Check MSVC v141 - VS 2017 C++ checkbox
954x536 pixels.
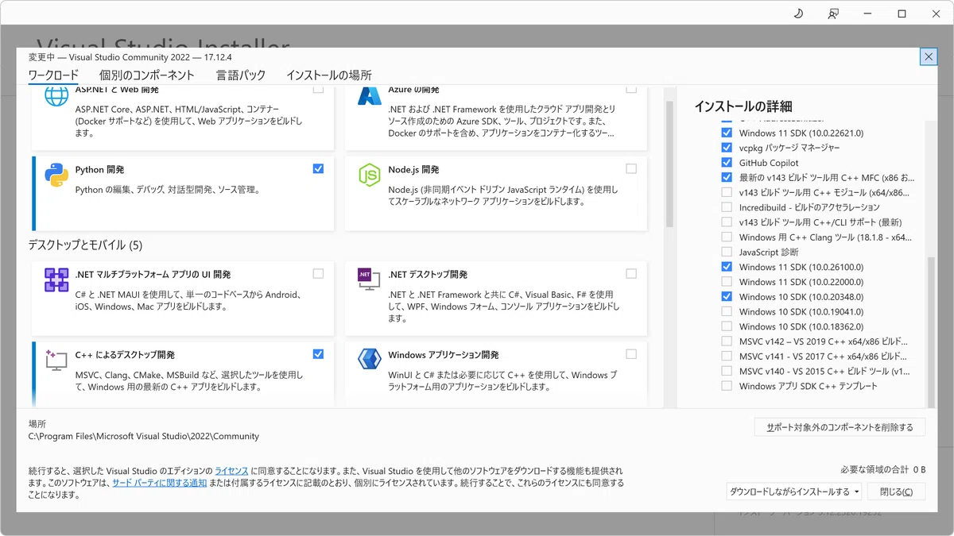(x=727, y=356)
